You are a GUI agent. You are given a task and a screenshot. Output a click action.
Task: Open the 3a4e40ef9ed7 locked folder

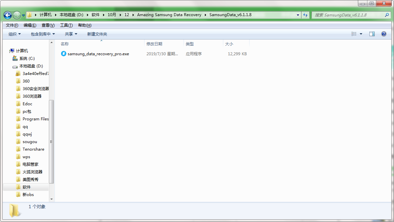(x=35, y=73)
